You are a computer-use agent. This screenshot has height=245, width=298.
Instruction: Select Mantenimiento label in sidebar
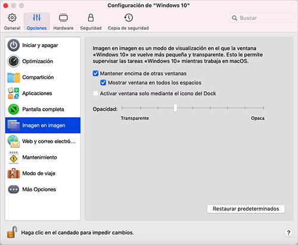(x=39, y=157)
